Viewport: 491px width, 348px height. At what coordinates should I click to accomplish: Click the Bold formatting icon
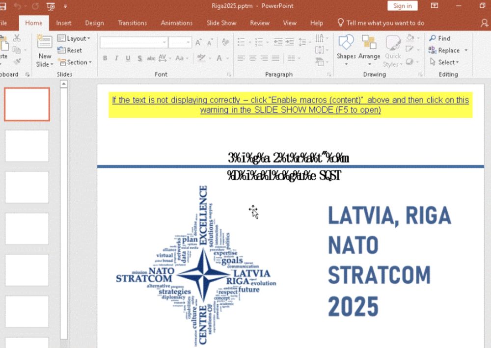click(x=105, y=58)
